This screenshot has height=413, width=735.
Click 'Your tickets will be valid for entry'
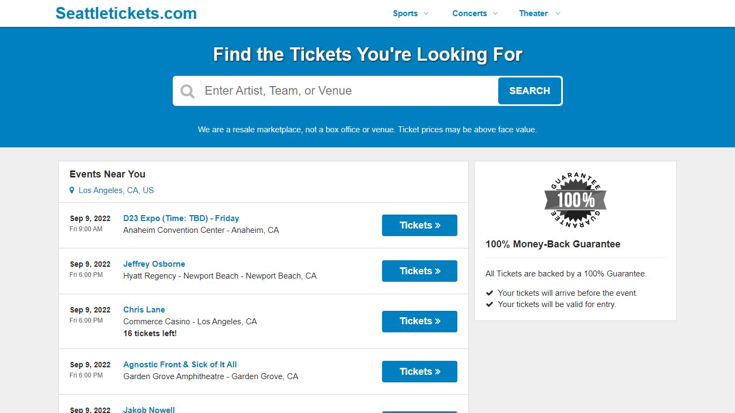point(557,304)
